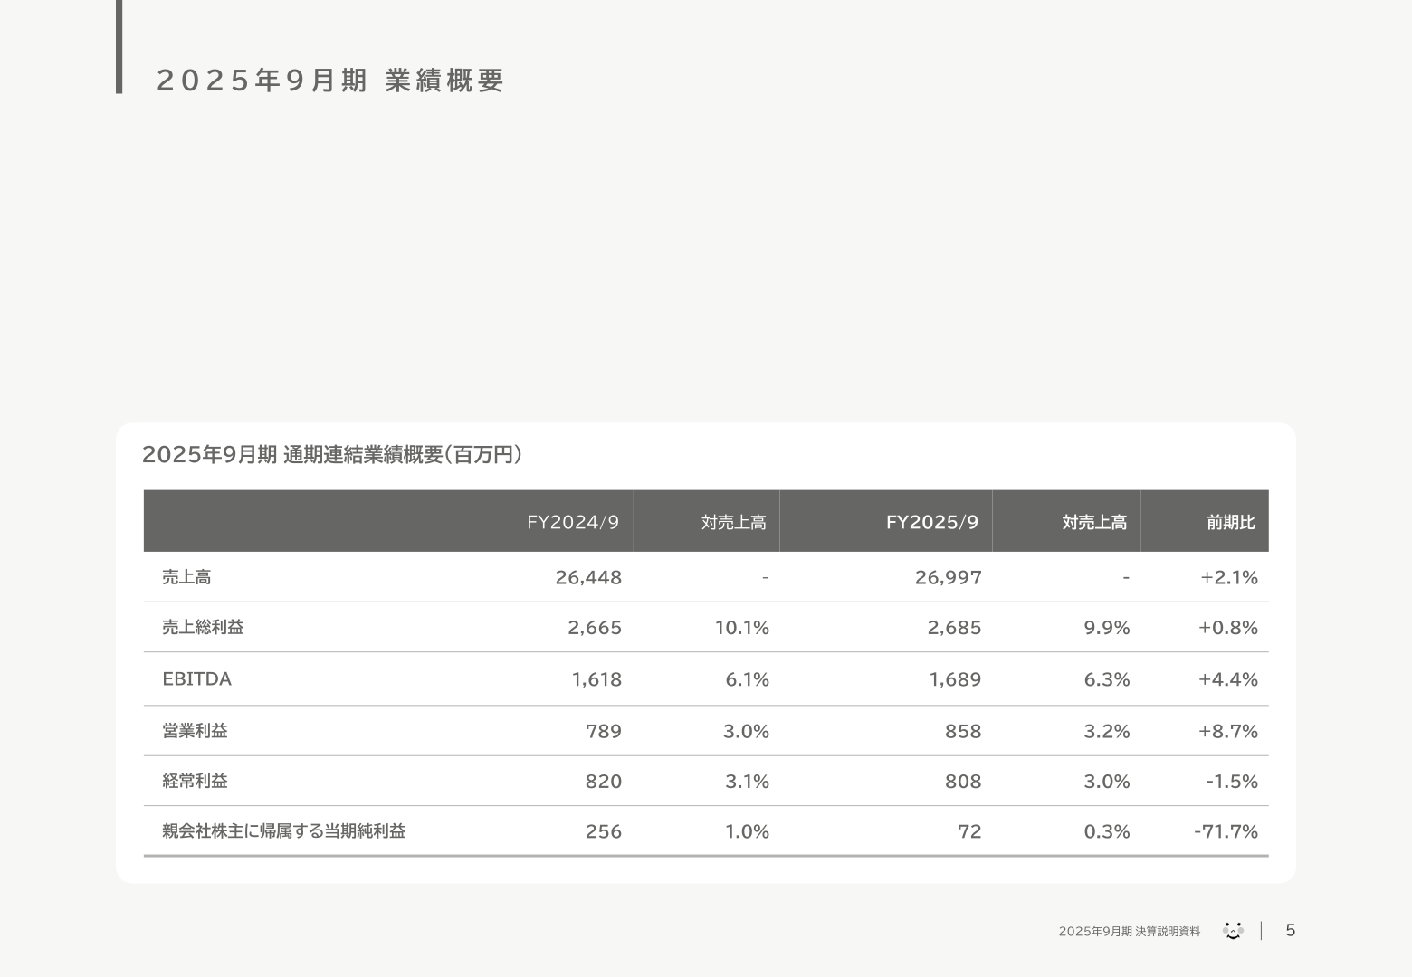The height and width of the screenshot is (977, 1412).
Task: Click the -1.5% change figure
Action: (1232, 781)
